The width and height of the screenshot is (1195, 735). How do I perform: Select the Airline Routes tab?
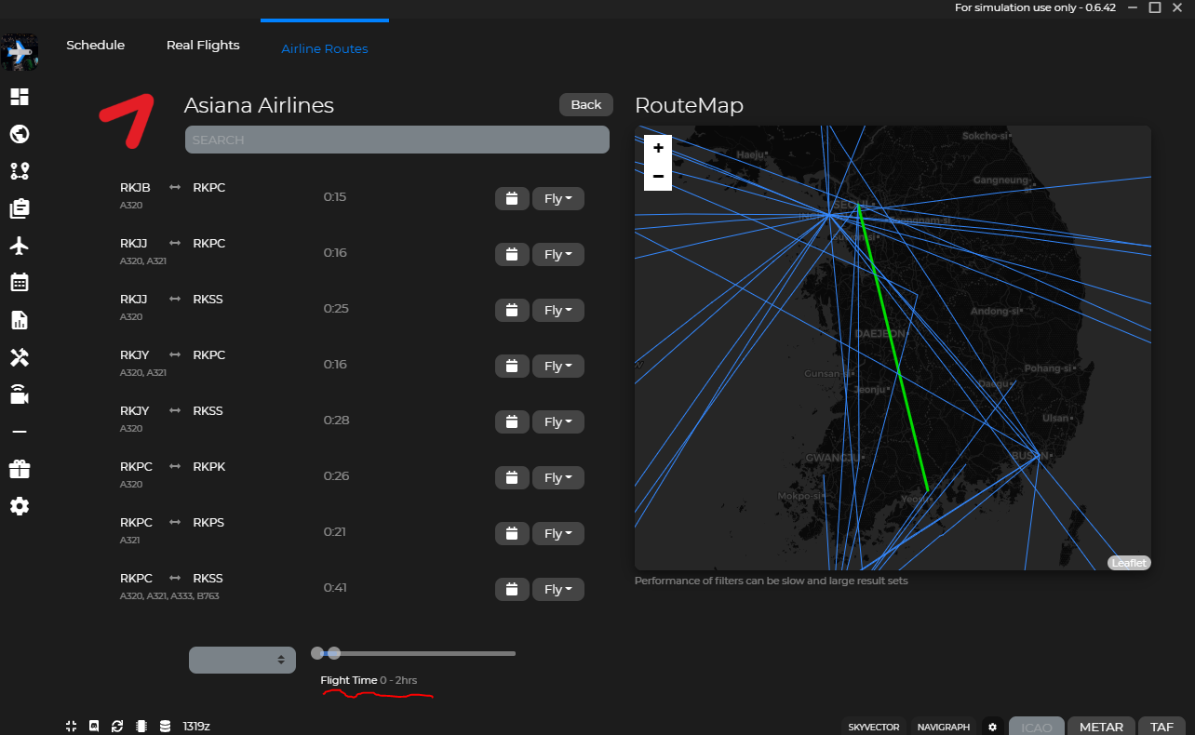pos(325,48)
